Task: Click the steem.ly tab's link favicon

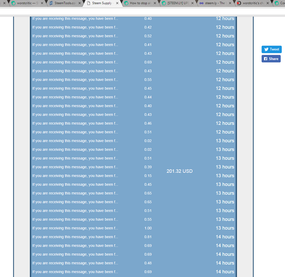Action: (202, 3)
